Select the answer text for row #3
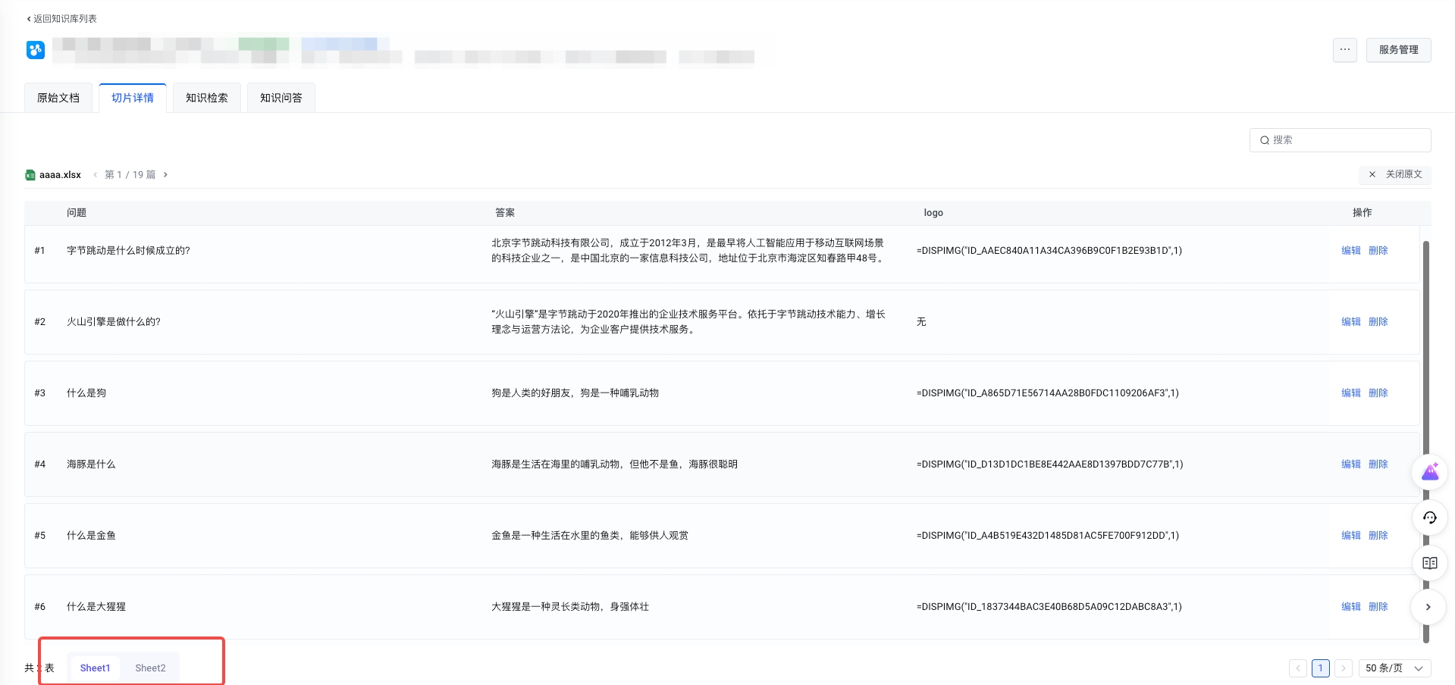The height and width of the screenshot is (685, 1455). click(x=575, y=393)
